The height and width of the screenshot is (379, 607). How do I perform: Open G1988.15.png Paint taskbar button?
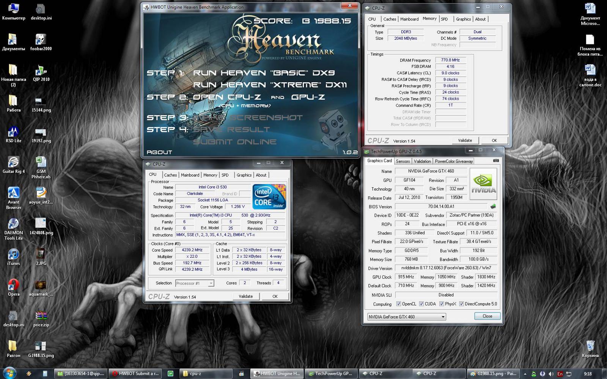493,374
